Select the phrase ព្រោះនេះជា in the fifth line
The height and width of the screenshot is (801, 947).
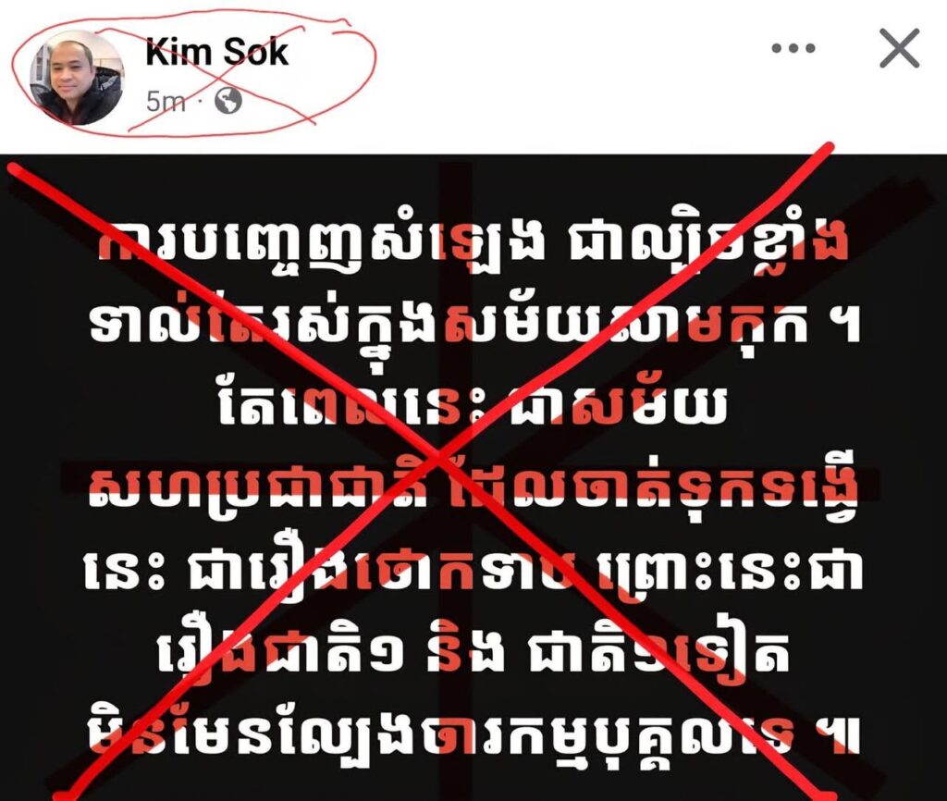(x=731, y=571)
